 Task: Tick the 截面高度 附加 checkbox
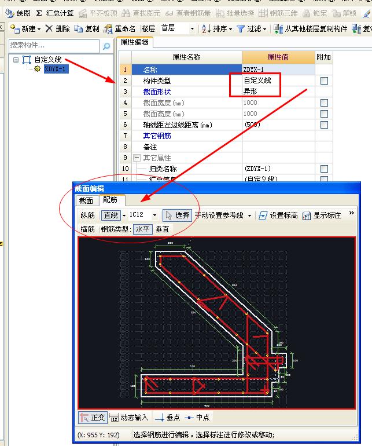324,114
